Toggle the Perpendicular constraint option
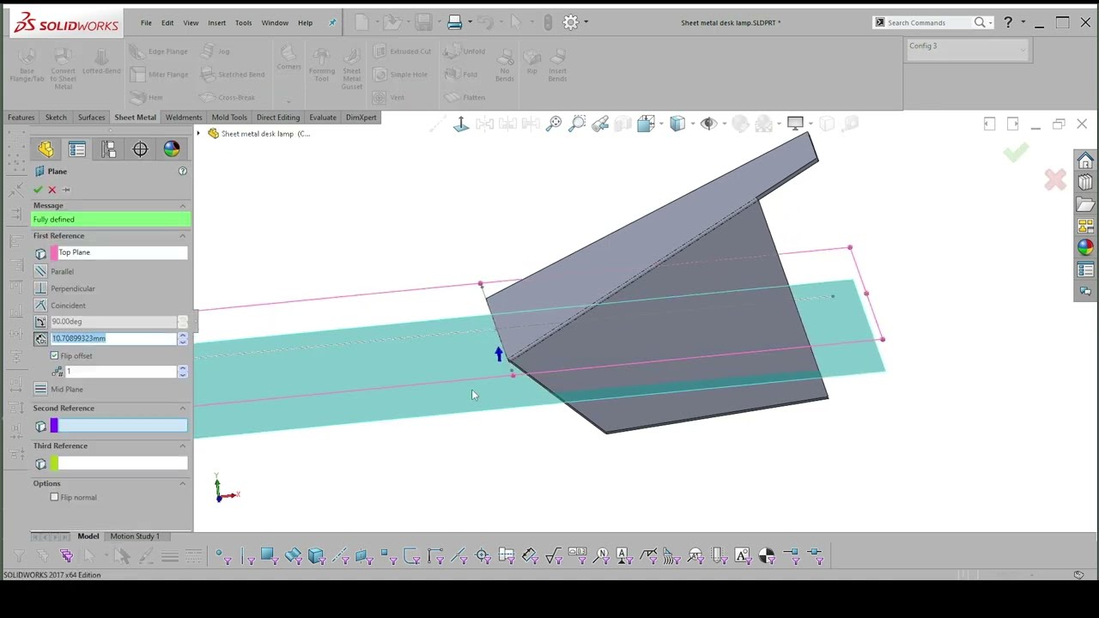The width and height of the screenshot is (1099, 618). [40, 288]
